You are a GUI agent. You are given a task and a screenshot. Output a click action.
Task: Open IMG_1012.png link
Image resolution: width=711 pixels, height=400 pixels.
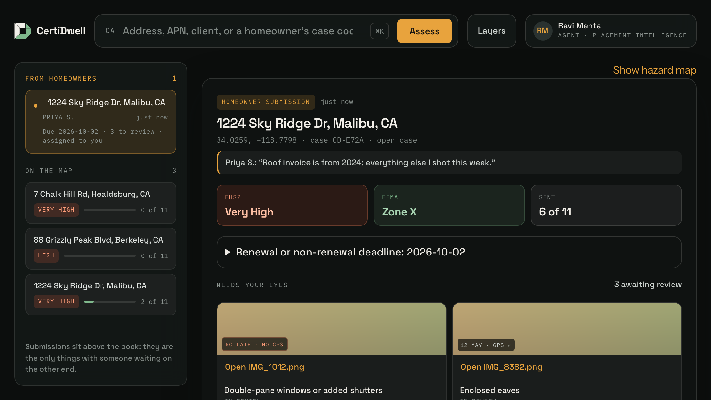click(264, 367)
